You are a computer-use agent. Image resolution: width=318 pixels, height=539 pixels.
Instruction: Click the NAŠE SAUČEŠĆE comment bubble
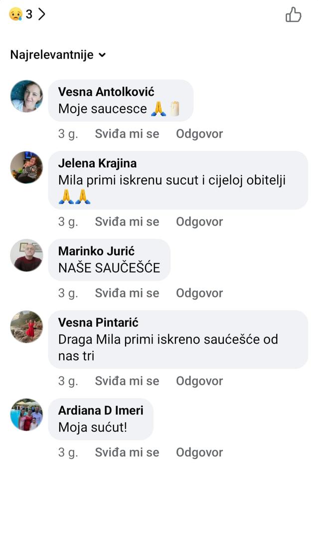click(x=109, y=268)
